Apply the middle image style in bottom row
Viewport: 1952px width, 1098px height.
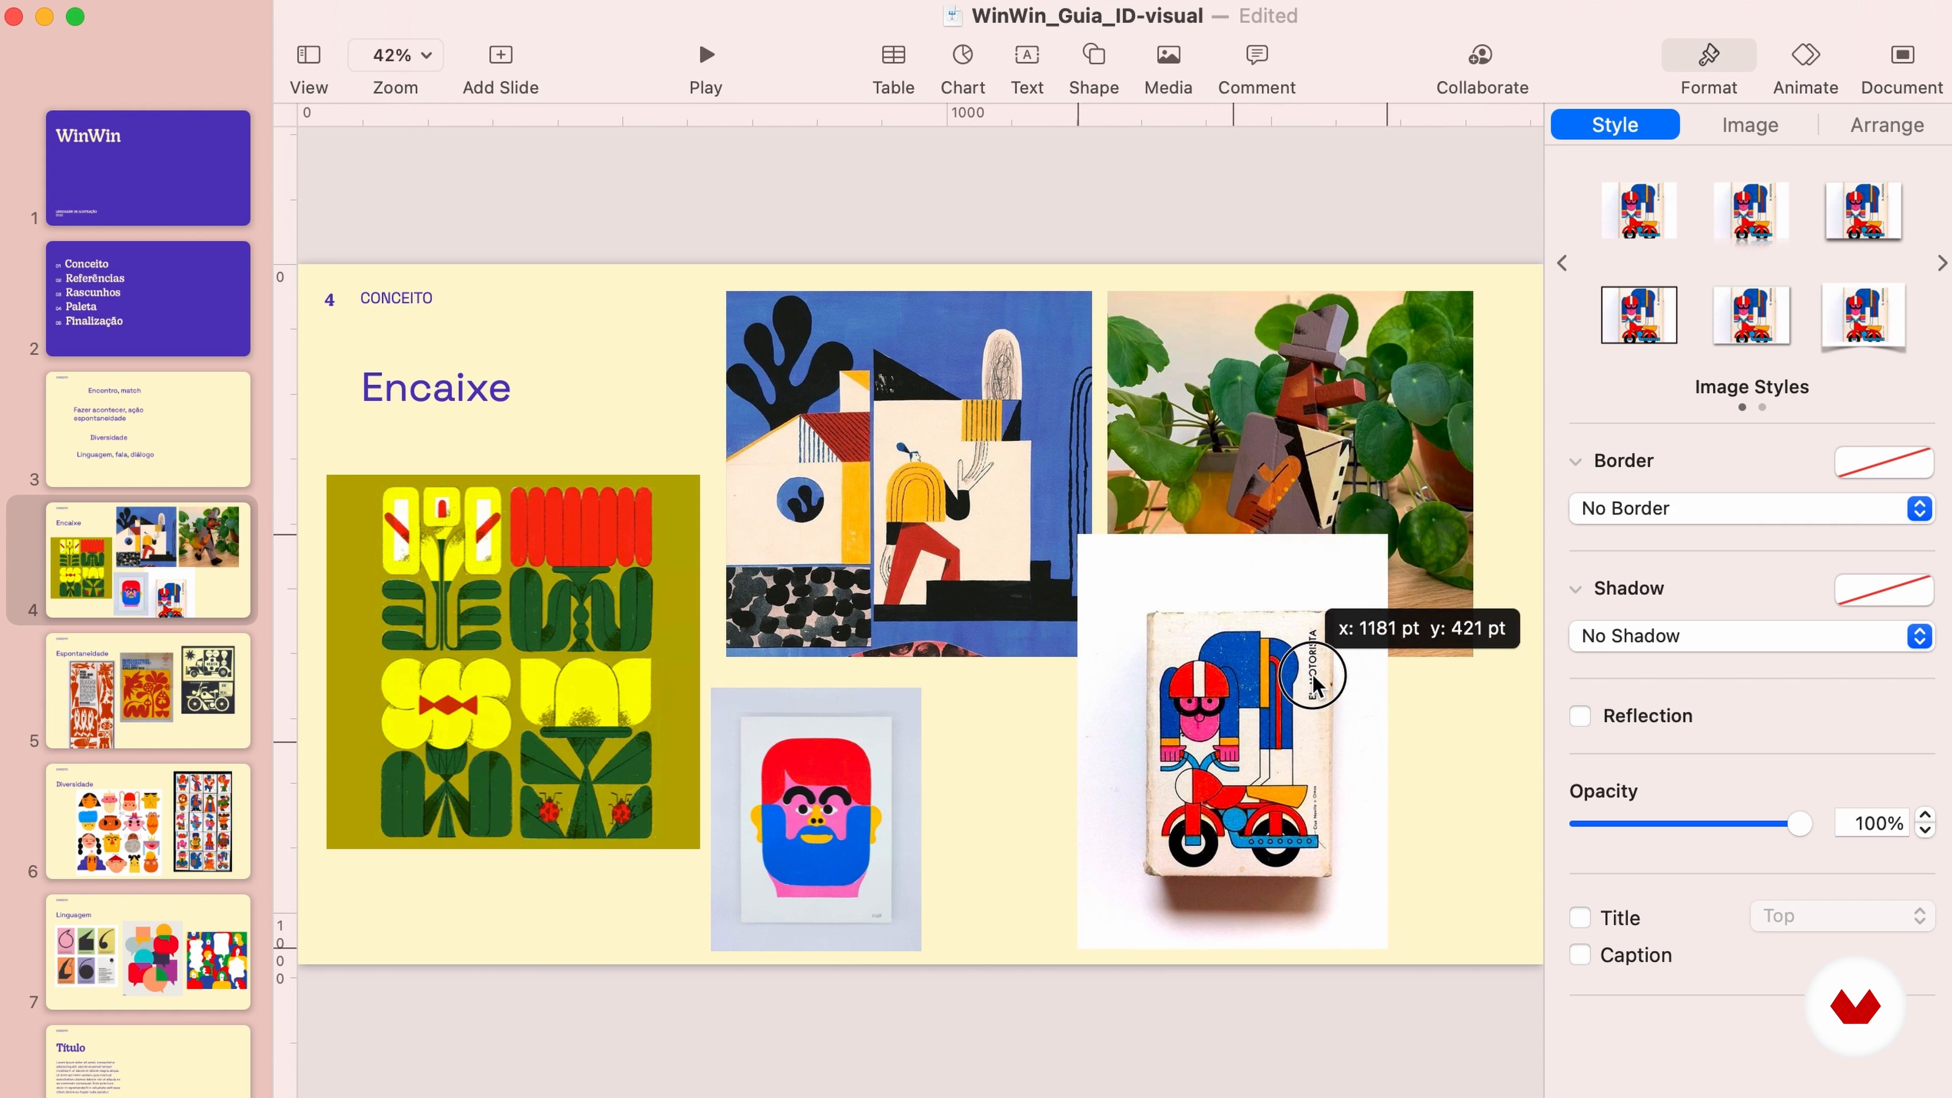tap(1751, 316)
